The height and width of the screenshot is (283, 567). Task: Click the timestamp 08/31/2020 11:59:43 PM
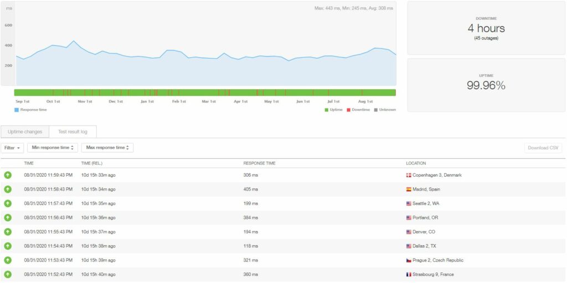click(x=48, y=175)
